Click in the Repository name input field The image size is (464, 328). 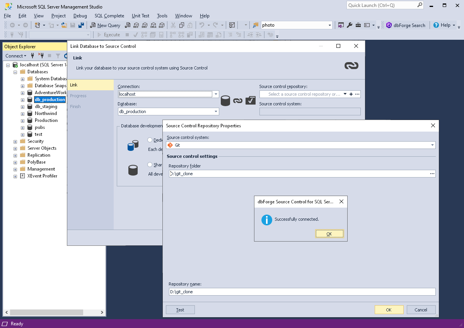tap(302, 292)
